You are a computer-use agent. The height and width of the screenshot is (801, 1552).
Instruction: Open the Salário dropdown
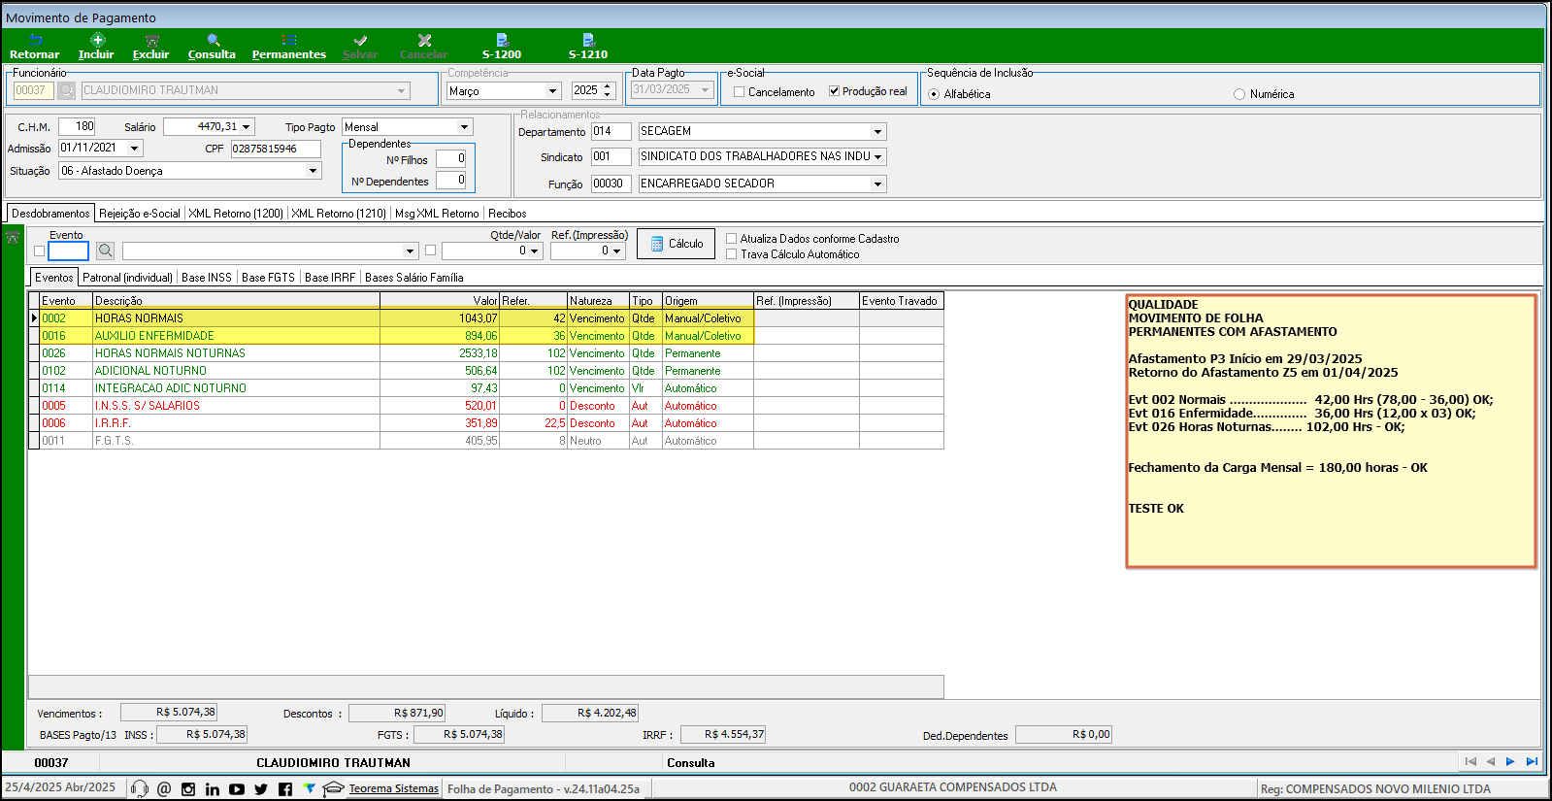point(247,127)
